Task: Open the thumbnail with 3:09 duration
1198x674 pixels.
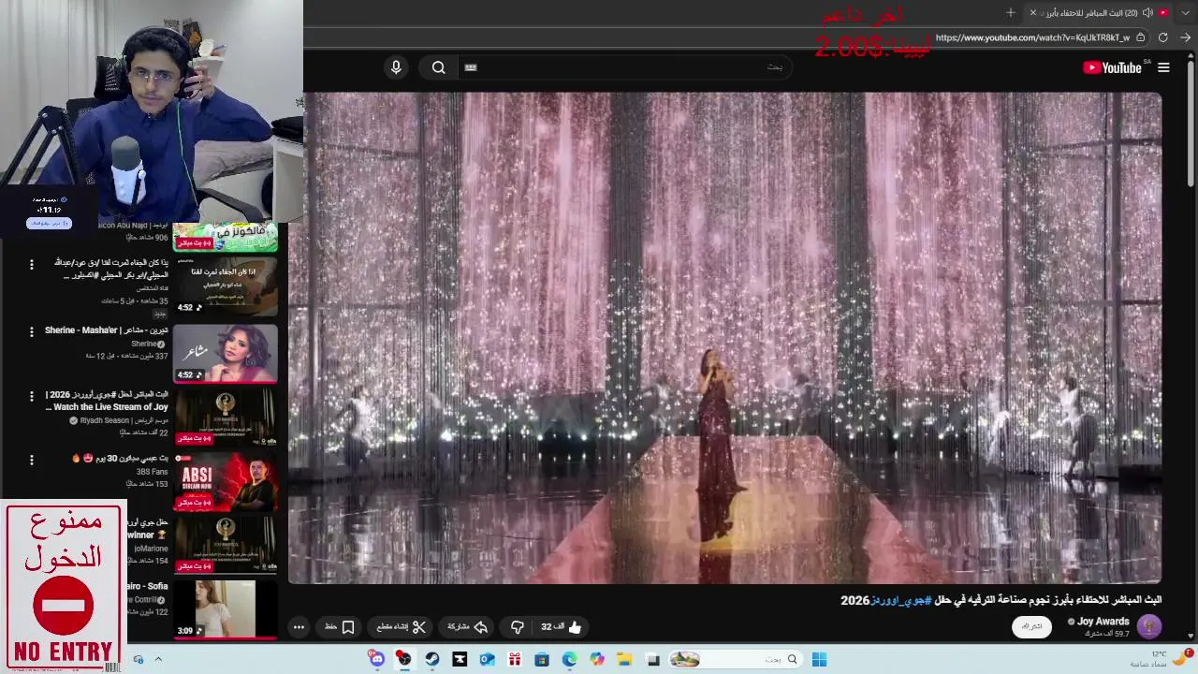Action: pyautogui.click(x=225, y=609)
